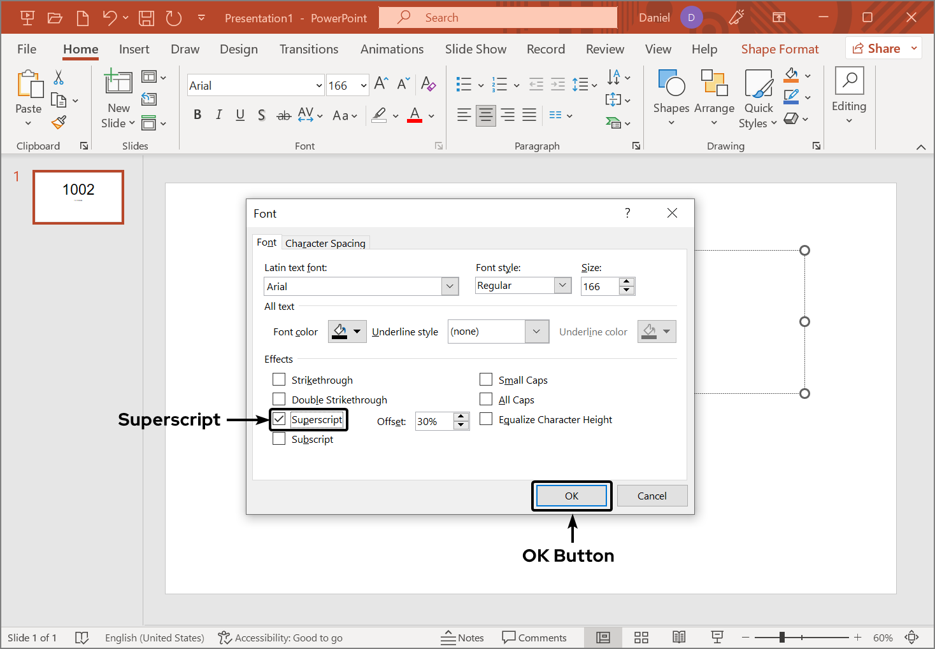Toggle bold formatting in the Font group

point(197,115)
